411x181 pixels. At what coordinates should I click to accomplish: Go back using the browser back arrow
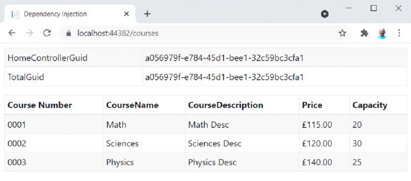click(12, 33)
